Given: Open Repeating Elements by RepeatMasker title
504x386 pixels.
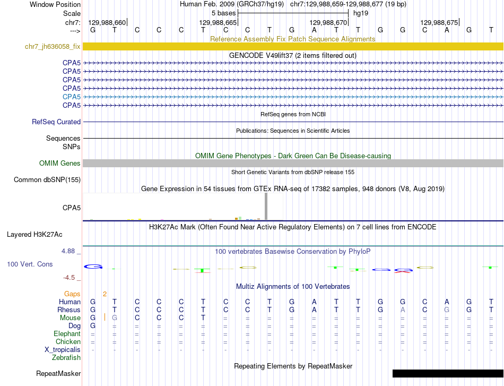Looking at the screenshot, I should pos(293,366).
